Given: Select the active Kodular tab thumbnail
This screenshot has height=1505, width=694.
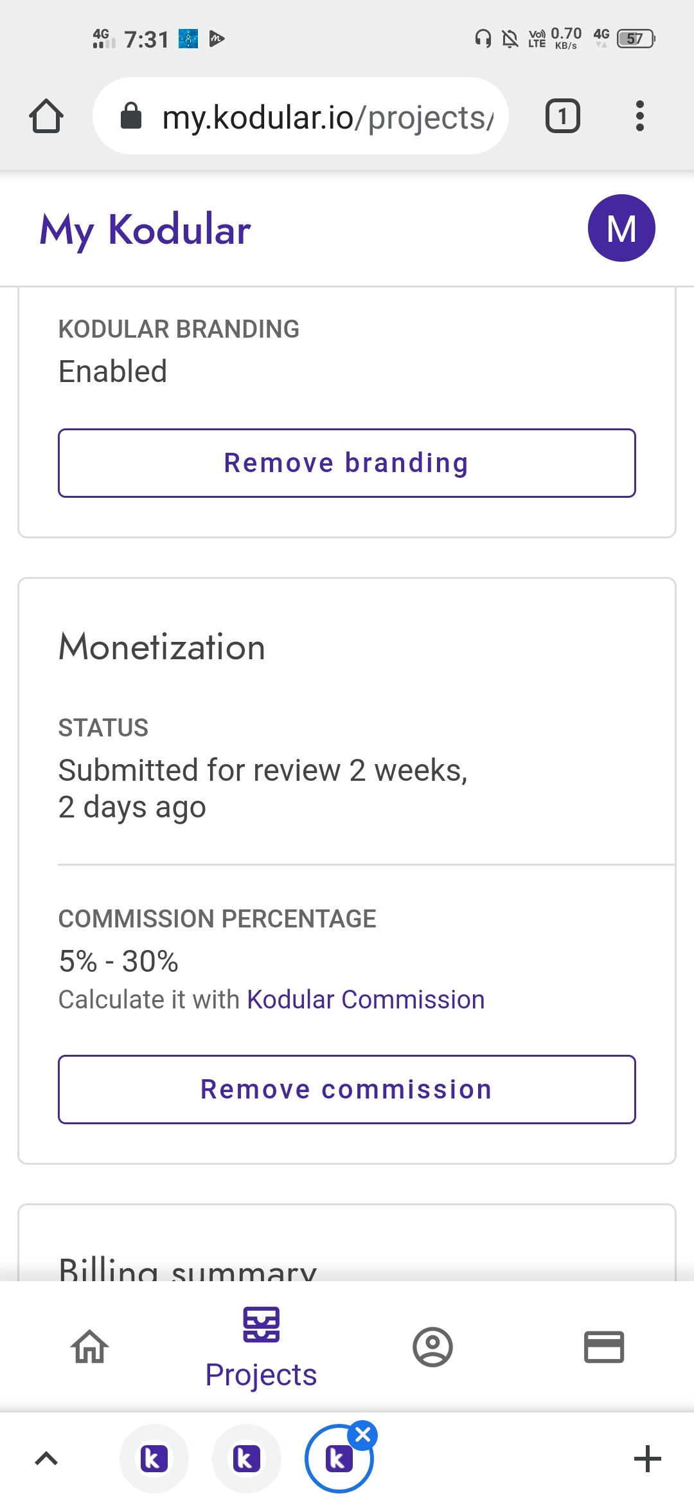Looking at the screenshot, I should point(338,1460).
